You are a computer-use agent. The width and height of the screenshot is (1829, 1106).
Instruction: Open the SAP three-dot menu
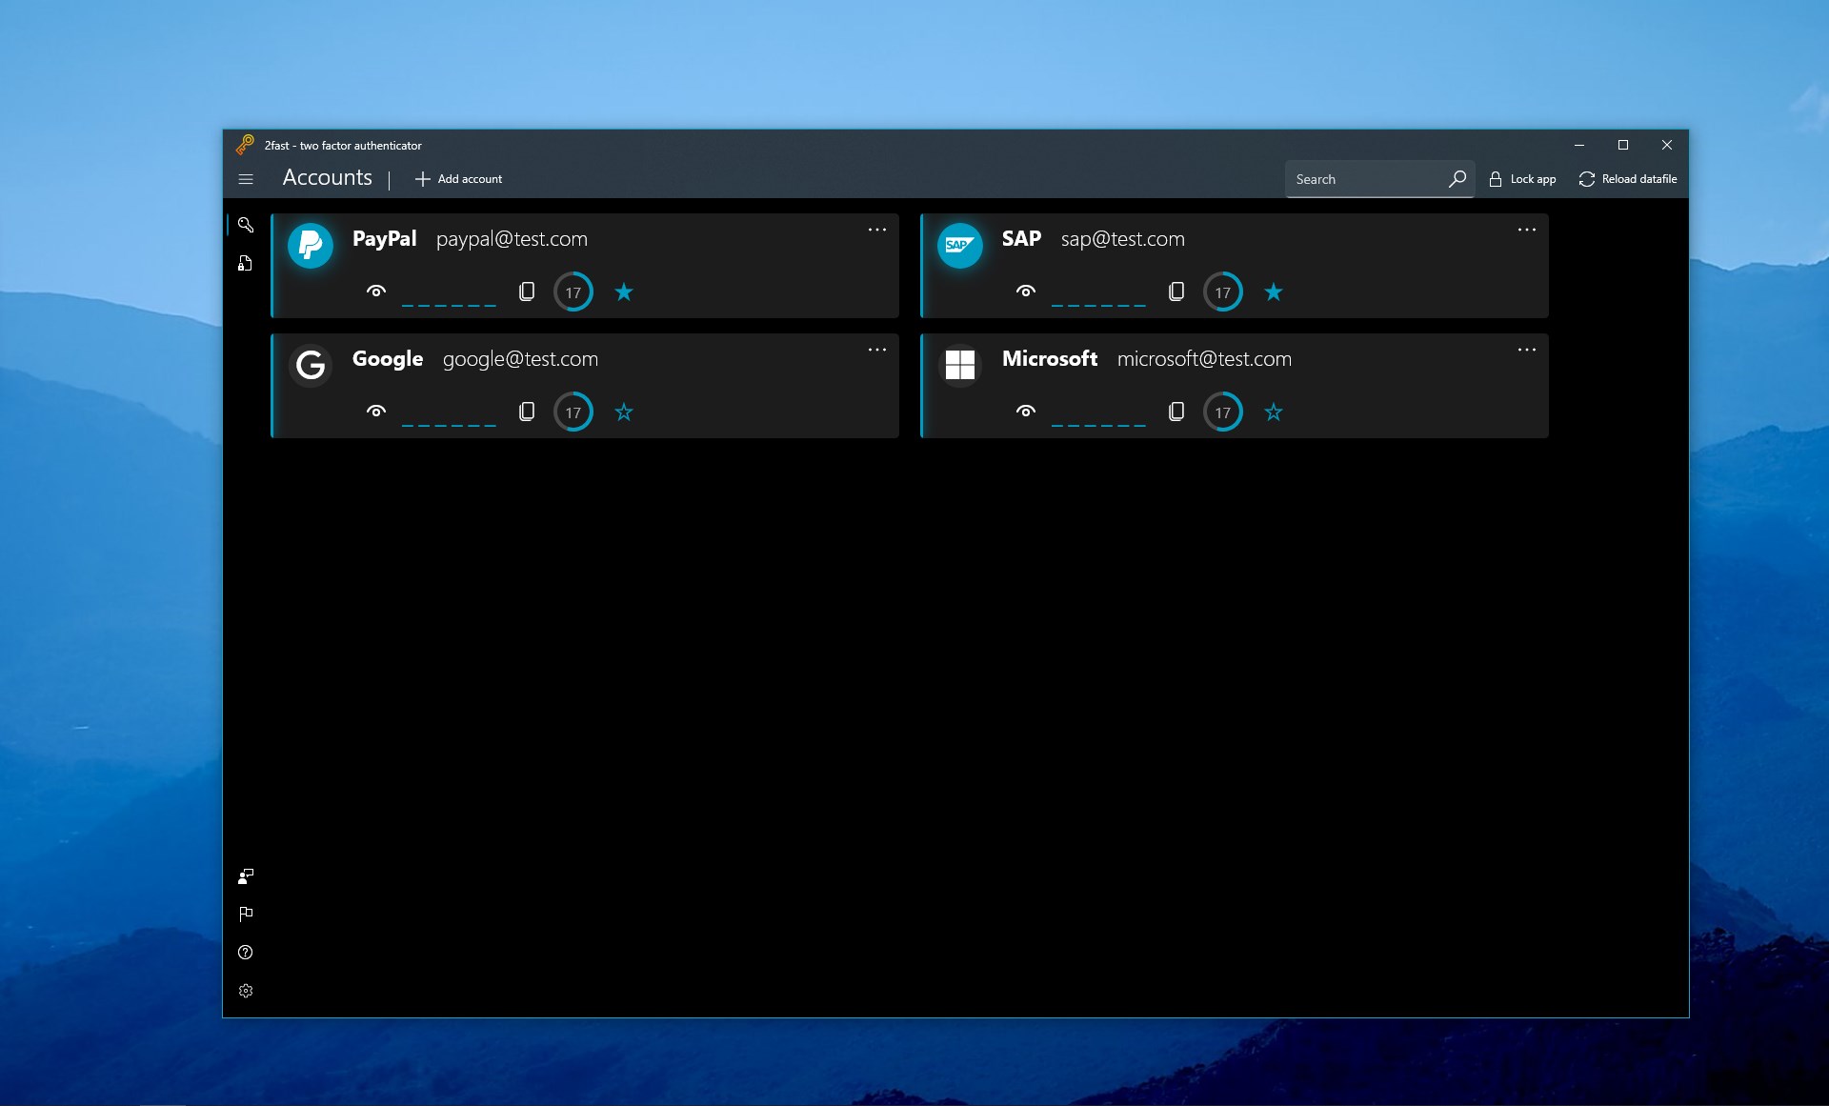tap(1526, 230)
